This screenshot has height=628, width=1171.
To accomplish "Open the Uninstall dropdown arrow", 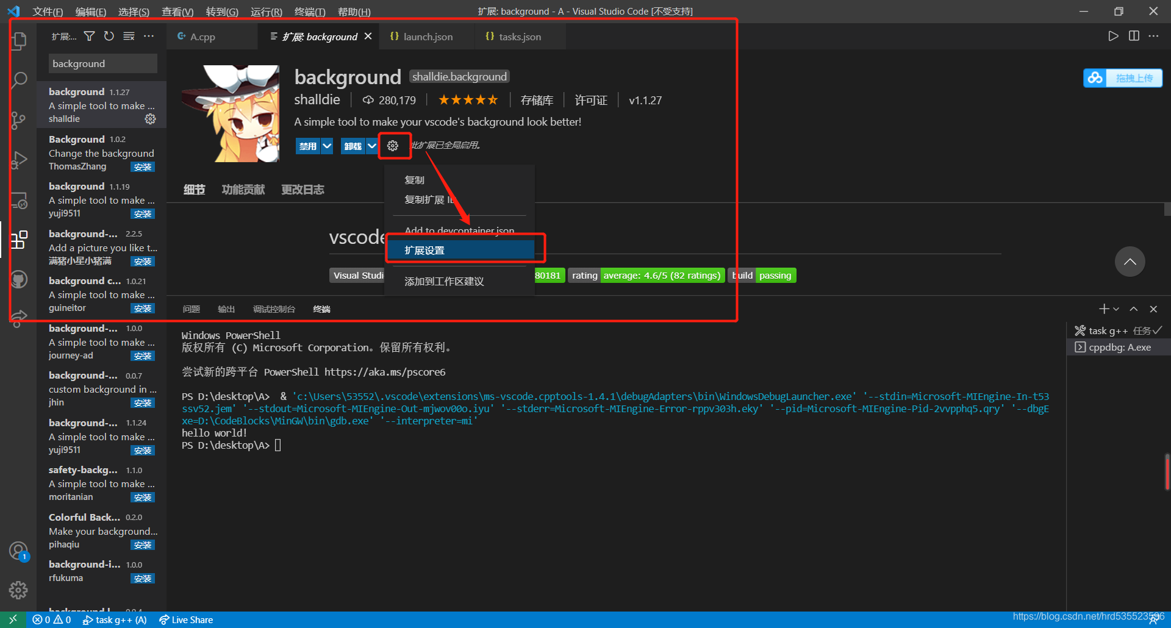I will pyautogui.click(x=371, y=146).
